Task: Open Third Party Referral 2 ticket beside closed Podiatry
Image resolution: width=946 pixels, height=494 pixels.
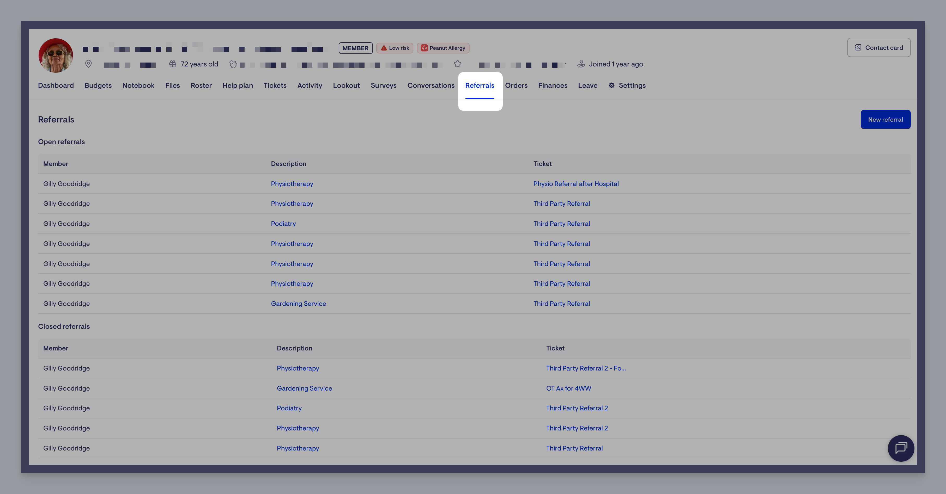Action: 577,408
